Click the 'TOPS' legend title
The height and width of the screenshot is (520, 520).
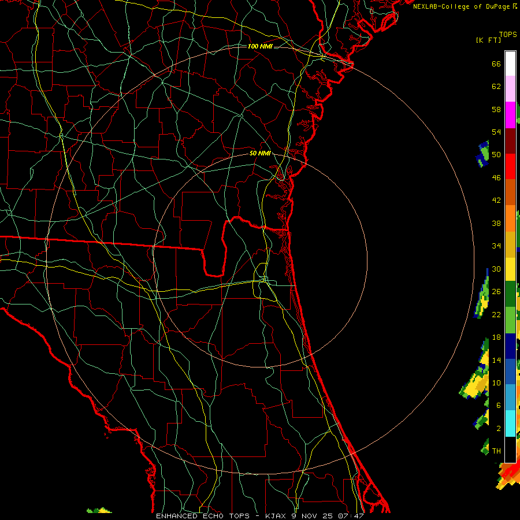point(508,34)
